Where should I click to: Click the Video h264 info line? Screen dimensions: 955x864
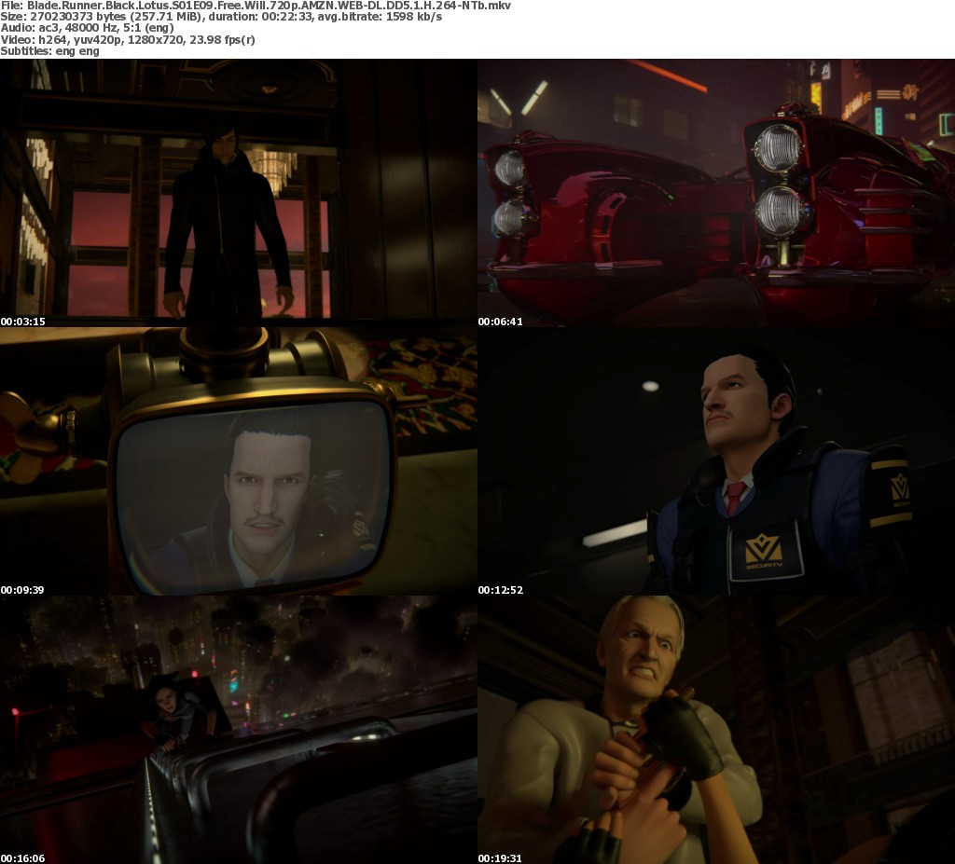click(128, 39)
